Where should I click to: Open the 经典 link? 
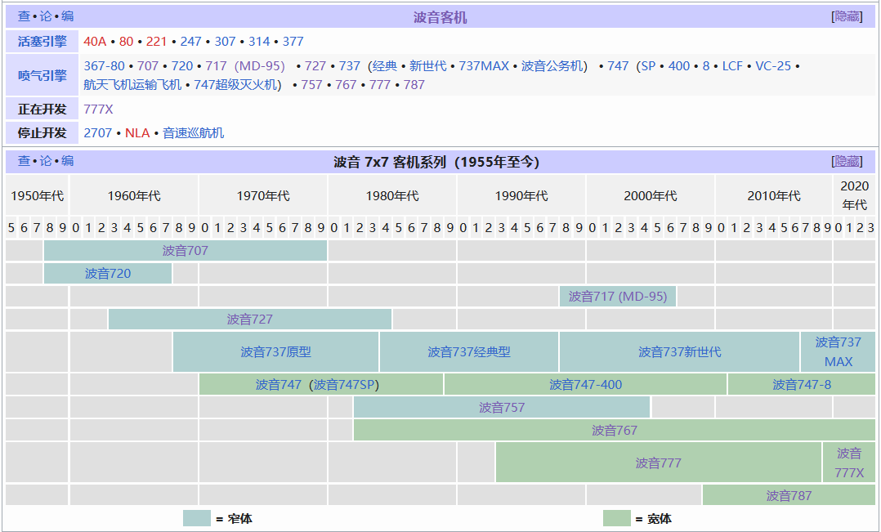pyautogui.click(x=384, y=66)
